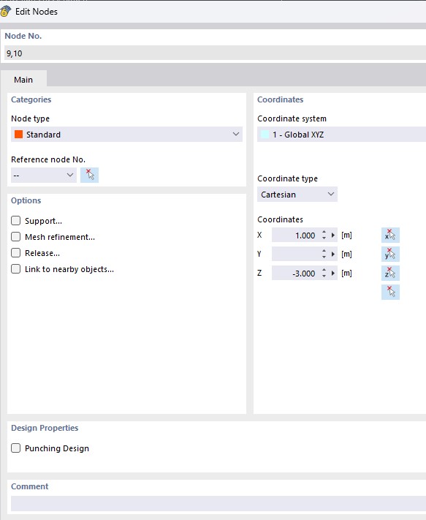Click the pick node location graphically icon
The width and height of the screenshot is (426, 520).
click(390, 292)
